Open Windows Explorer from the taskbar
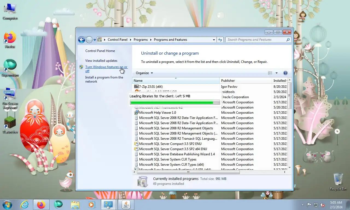Image resolution: width=350 pixels, height=210 pixels. tap(75, 204)
